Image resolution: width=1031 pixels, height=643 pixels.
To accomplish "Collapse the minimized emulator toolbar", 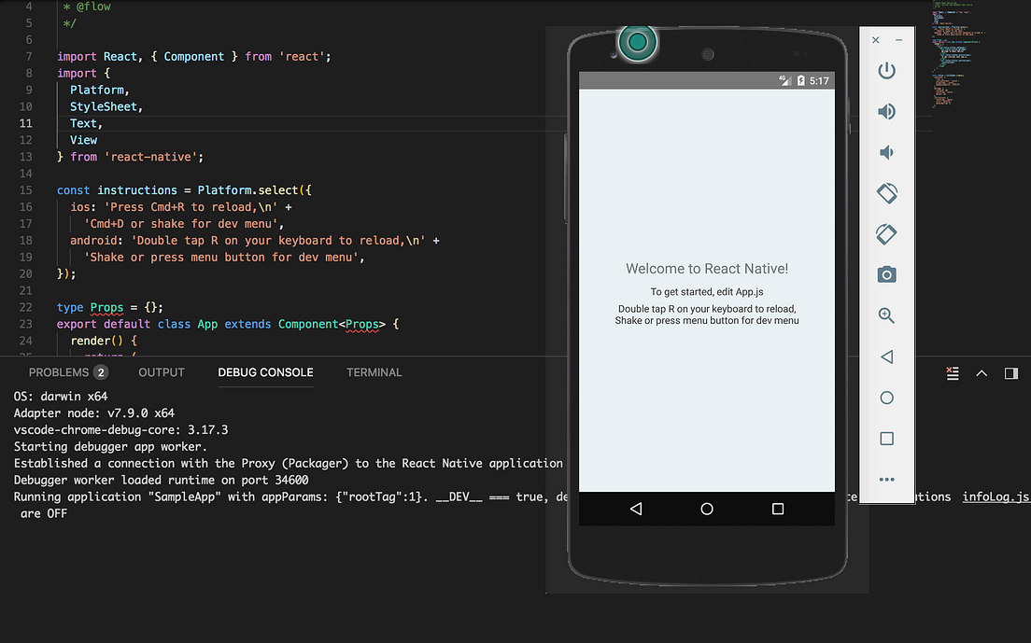I will tap(898, 39).
